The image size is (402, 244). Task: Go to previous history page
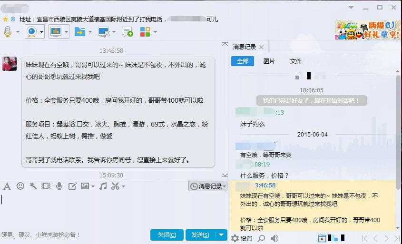coord(375,238)
